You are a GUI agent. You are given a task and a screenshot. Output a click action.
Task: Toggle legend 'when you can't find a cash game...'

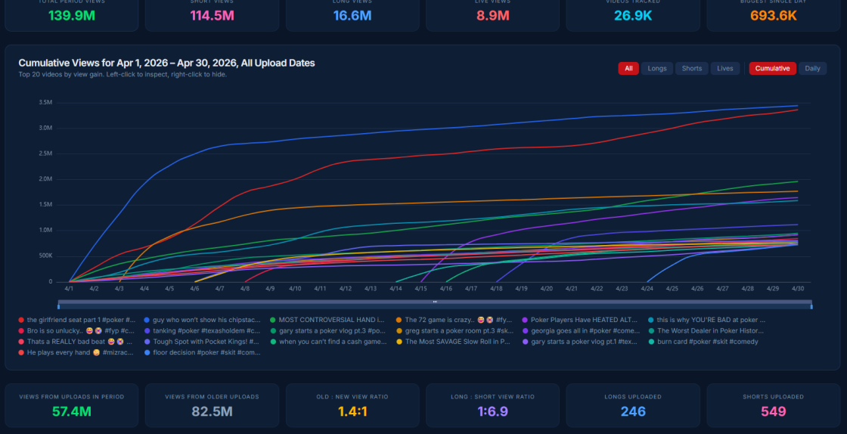point(328,342)
